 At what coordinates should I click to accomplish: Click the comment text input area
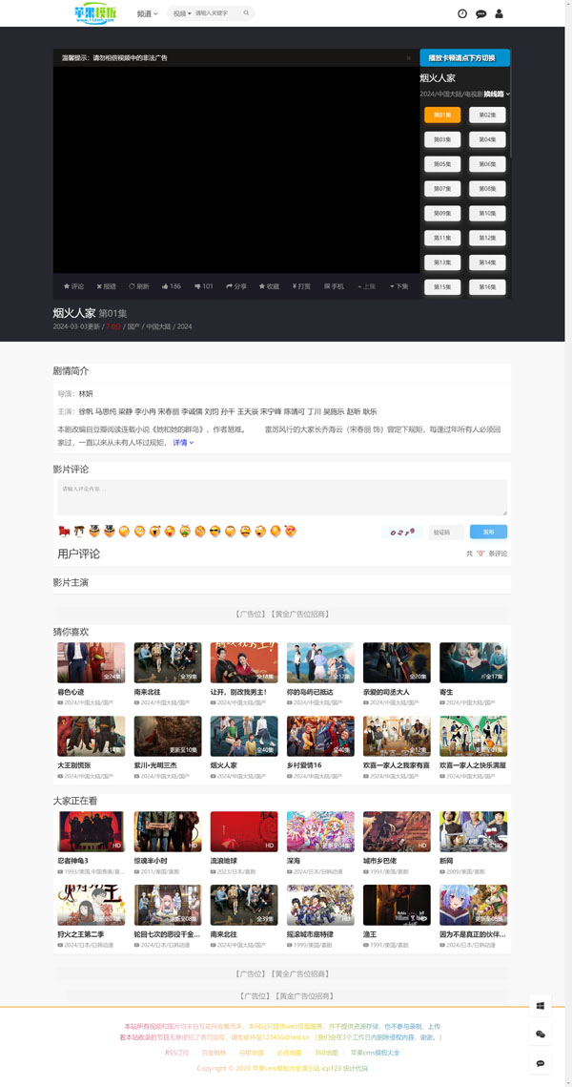tap(282, 497)
